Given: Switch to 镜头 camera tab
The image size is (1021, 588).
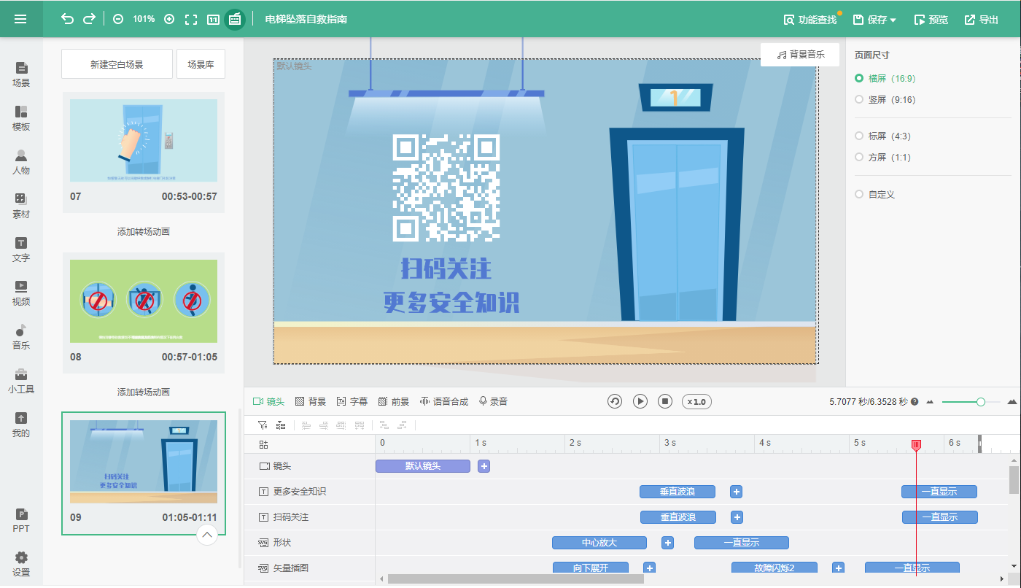Looking at the screenshot, I should 268,401.
